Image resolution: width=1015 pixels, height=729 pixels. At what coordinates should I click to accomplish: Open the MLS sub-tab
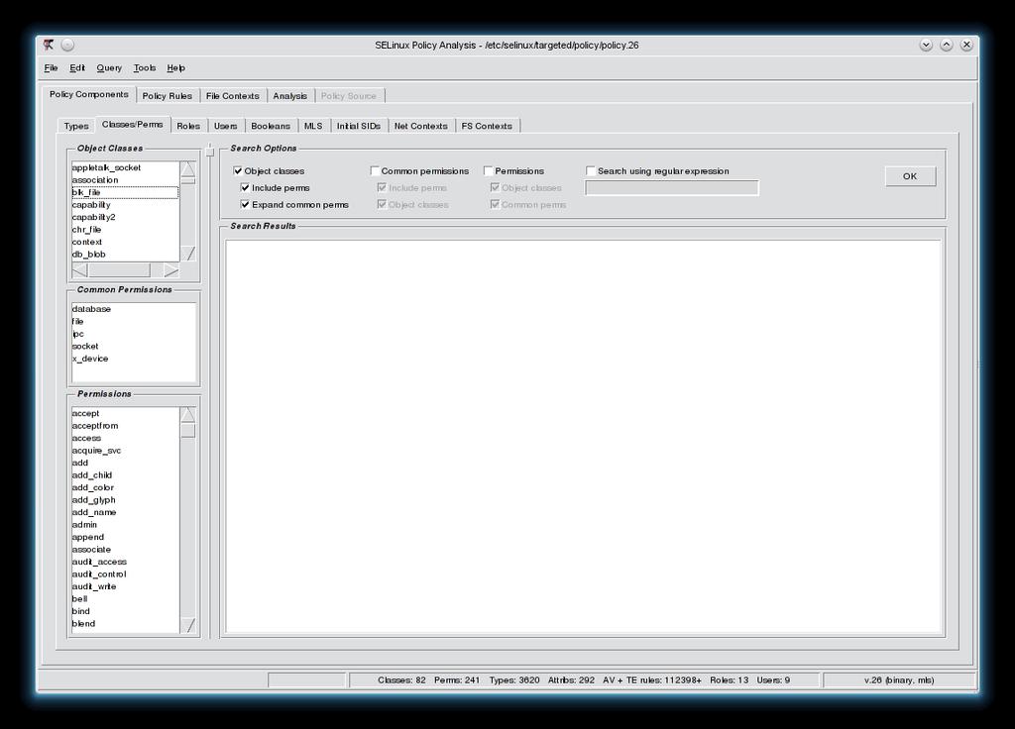[x=313, y=126]
